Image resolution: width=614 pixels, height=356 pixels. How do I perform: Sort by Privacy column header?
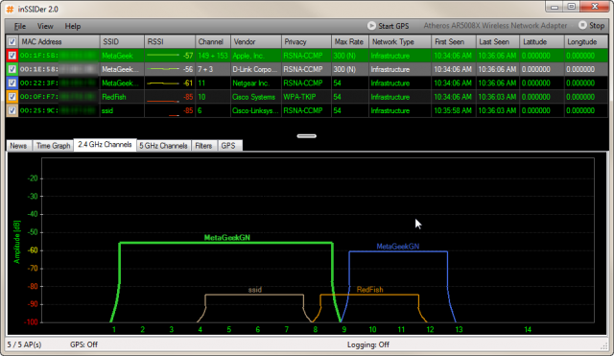tap(306, 42)
